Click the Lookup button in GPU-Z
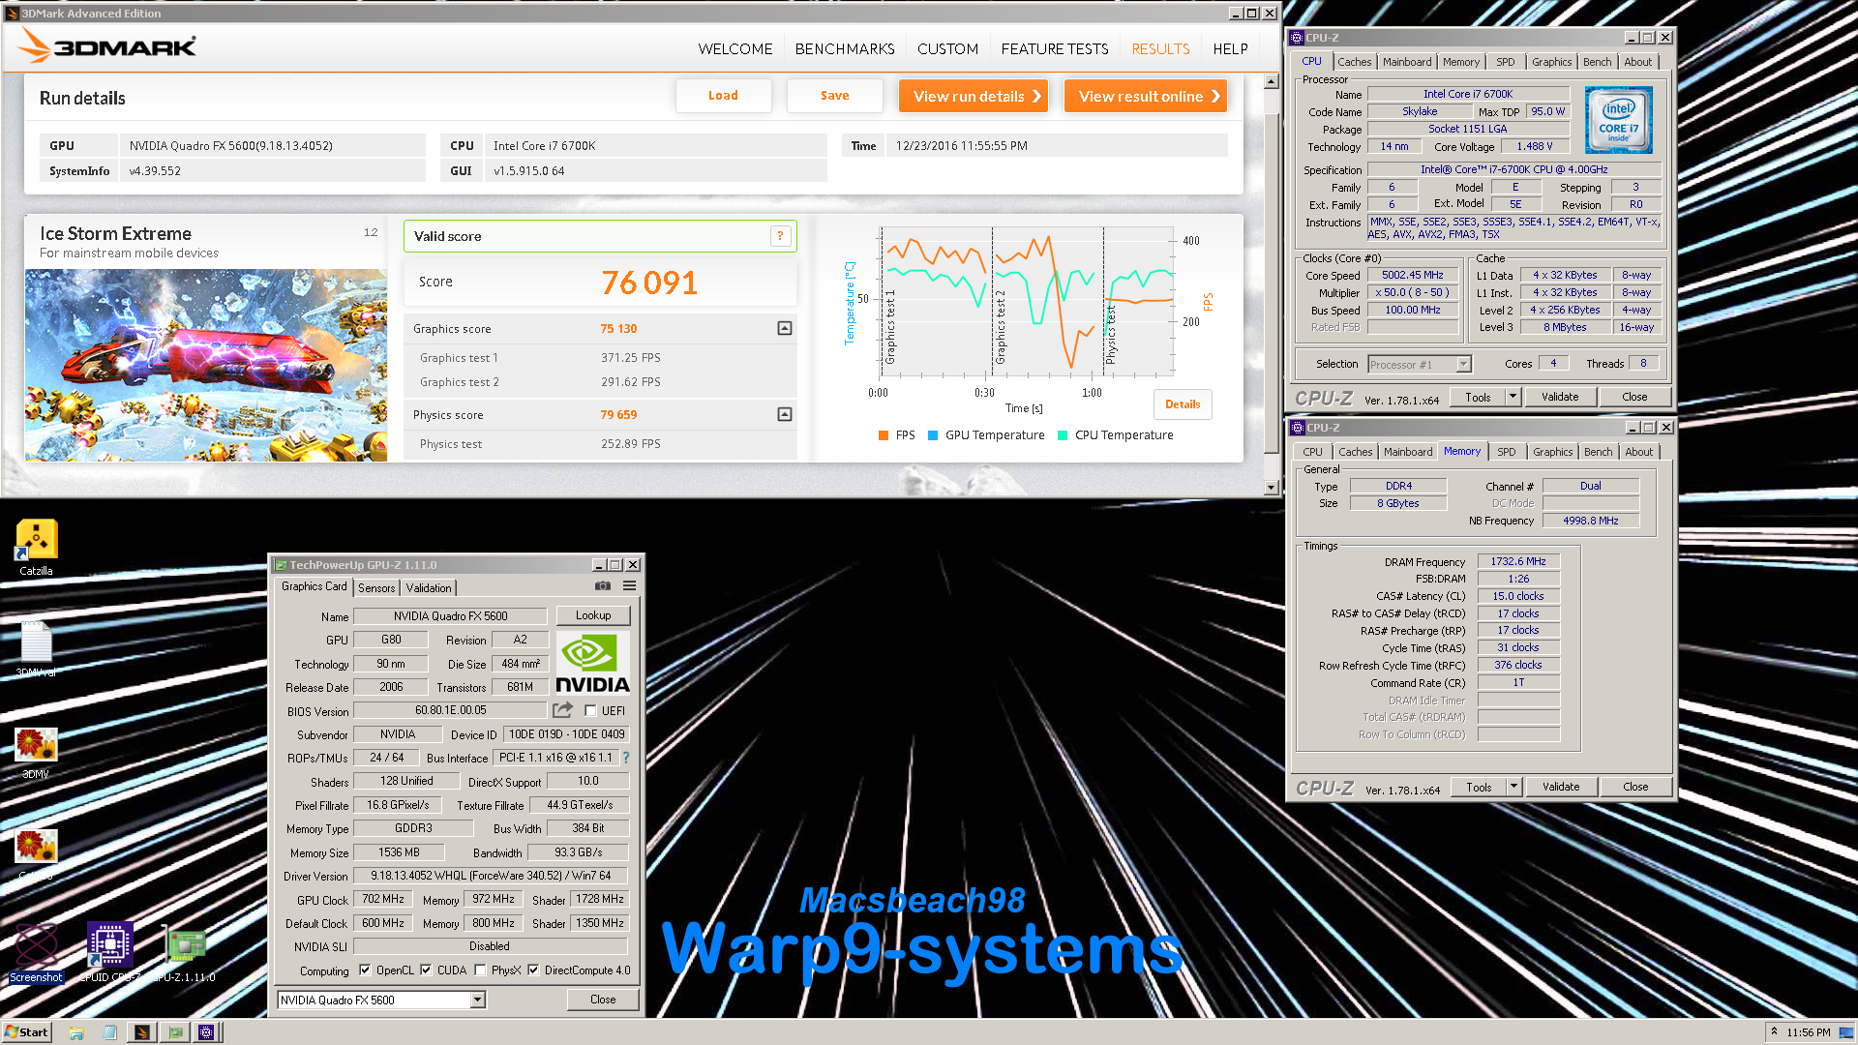This screenshot has width=1858, height=1045. tap(593, 615)
